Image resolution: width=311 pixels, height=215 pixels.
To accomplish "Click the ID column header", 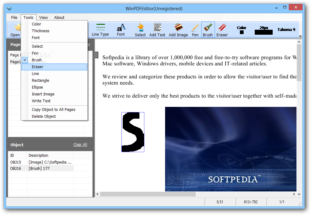I will coord(17,156).
